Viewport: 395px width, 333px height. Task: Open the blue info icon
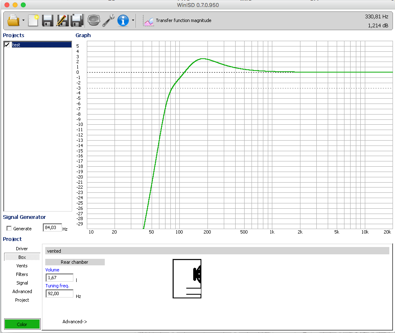pos(123,20)
